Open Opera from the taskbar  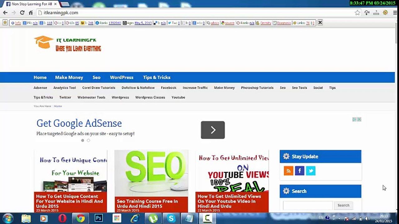(62, 218)
